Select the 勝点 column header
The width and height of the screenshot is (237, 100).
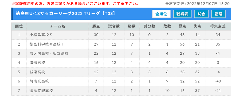click(x=96, y=26)
